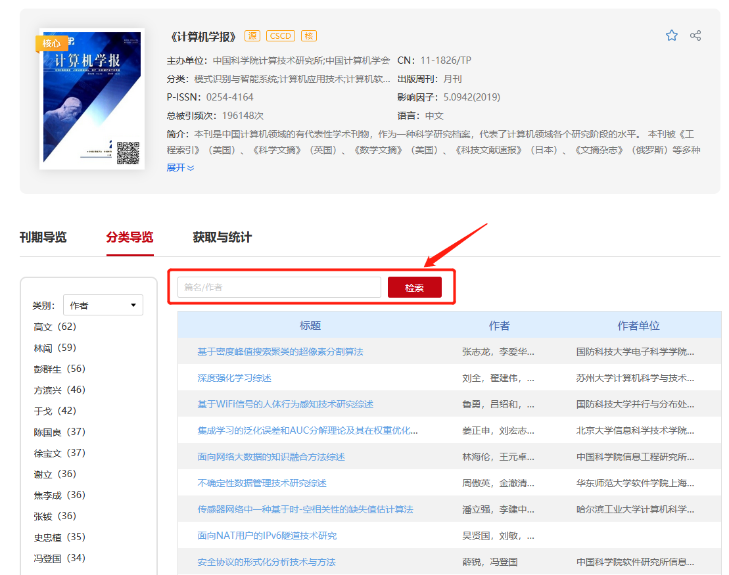Click the CN number 11-1826/TP
The image size is (729, 575).
pyautogui.click(x=446, y=60)
